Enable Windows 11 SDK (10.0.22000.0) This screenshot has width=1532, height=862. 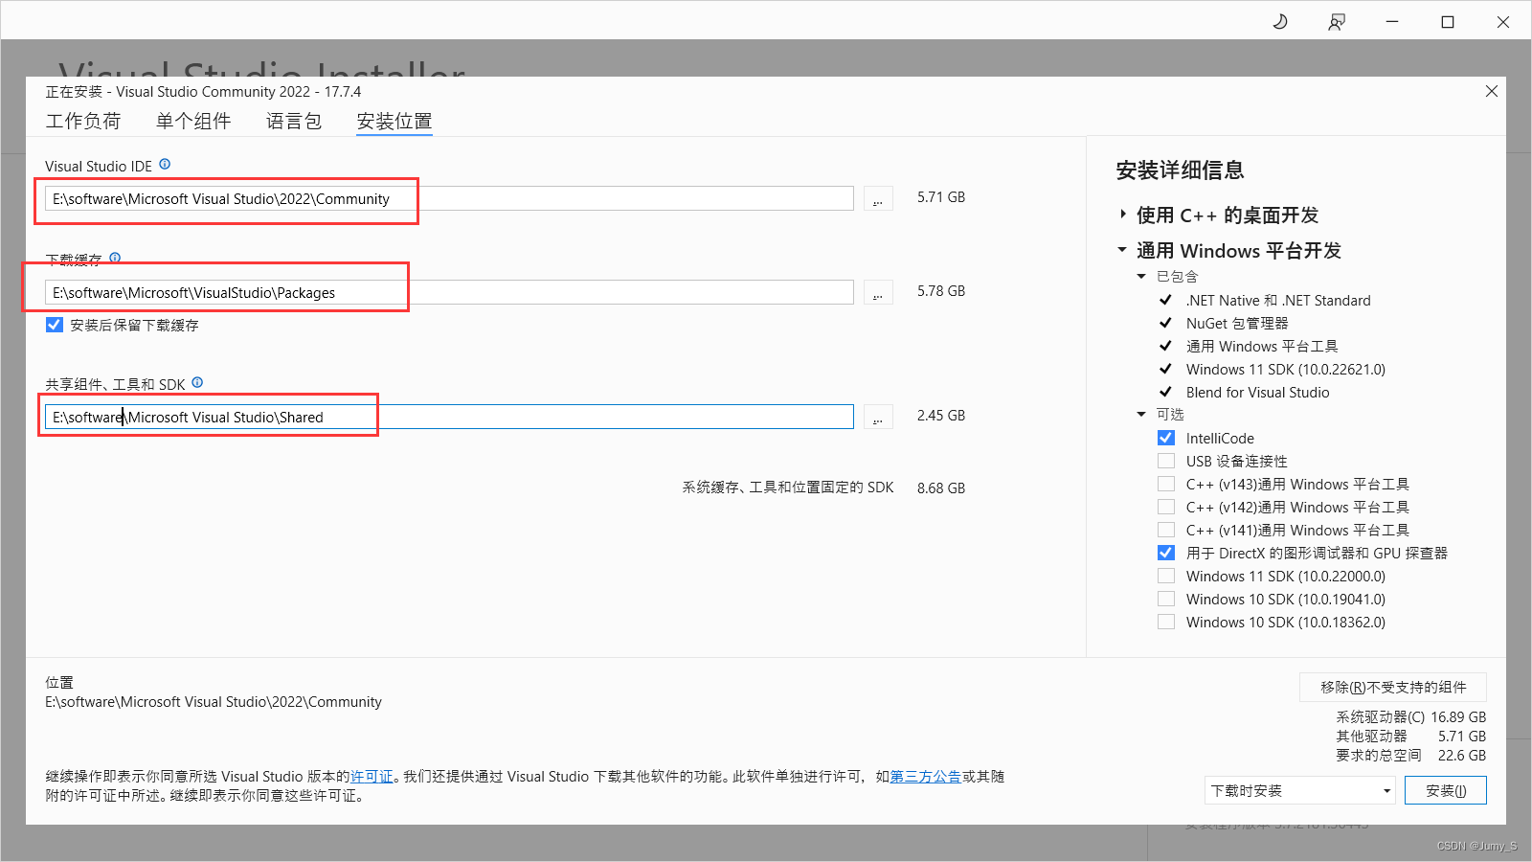[x=1166, y=576]
